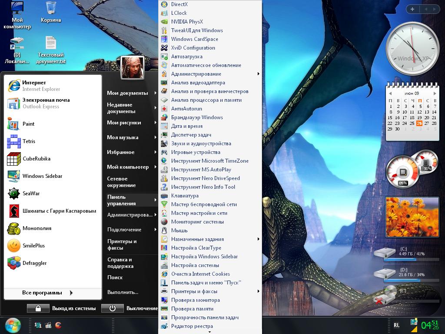Open Шахматы с Гарри Каспаровым

(53, 211)
